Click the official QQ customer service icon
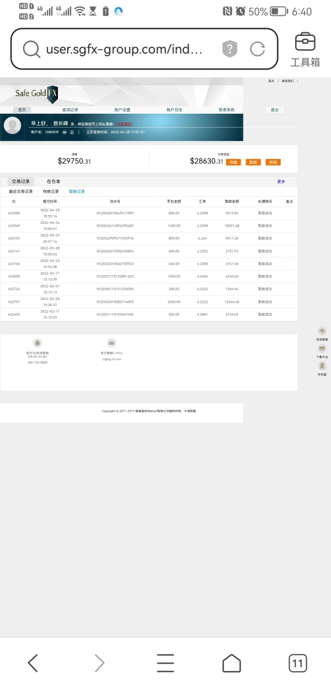Image resolution: width=331 pixels, height=689 pixels. [x=38, y=343]
